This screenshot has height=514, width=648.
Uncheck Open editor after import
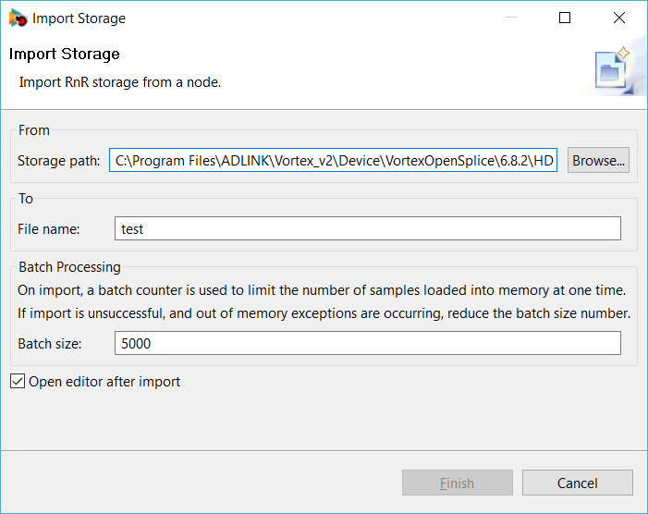point(18,382)
